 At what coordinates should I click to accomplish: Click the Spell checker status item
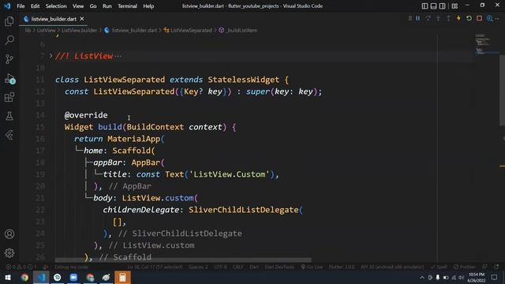click(x=439, y=267)
